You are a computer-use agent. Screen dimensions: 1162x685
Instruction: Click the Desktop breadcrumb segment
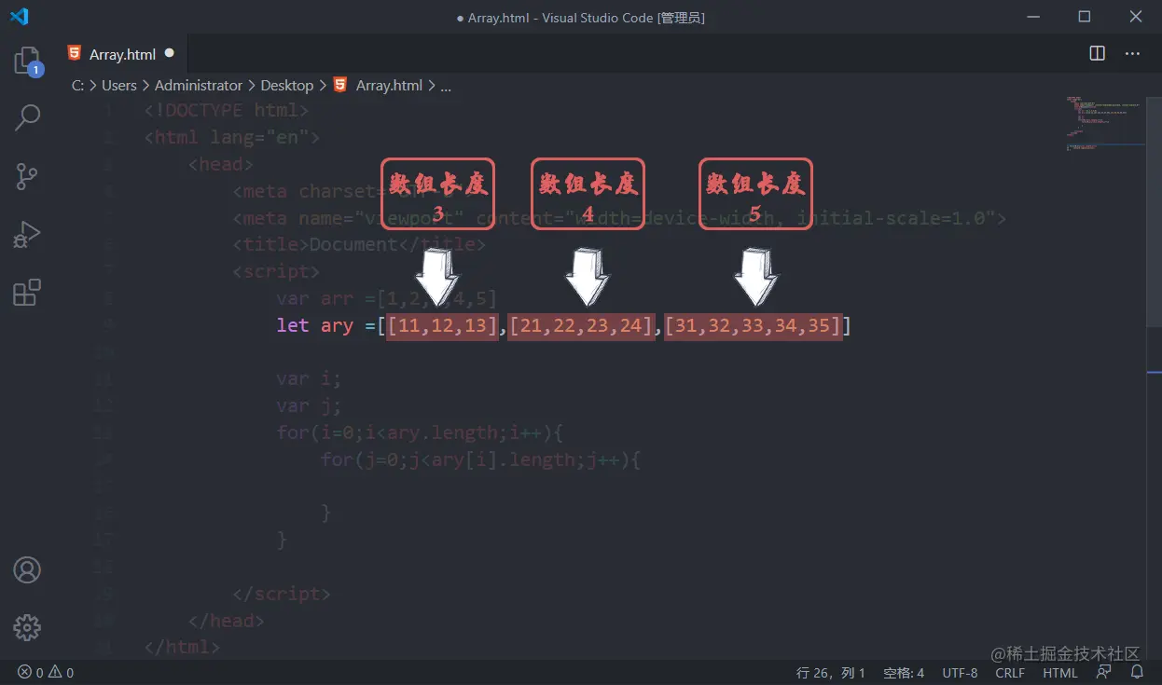point(286,85)
